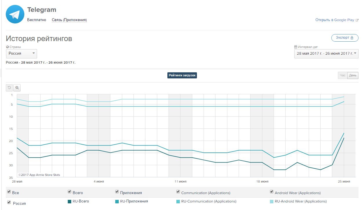Open the Открыть в Google Play link
Image resolution: width=362 pixels, height=210 pixels.
pos(335,20)
